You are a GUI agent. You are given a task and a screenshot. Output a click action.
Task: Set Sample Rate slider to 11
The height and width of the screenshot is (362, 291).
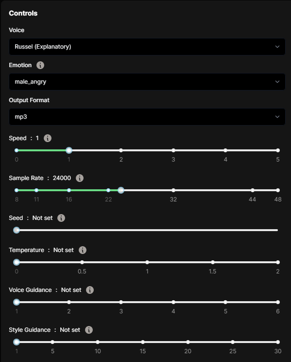click(36, 190)
